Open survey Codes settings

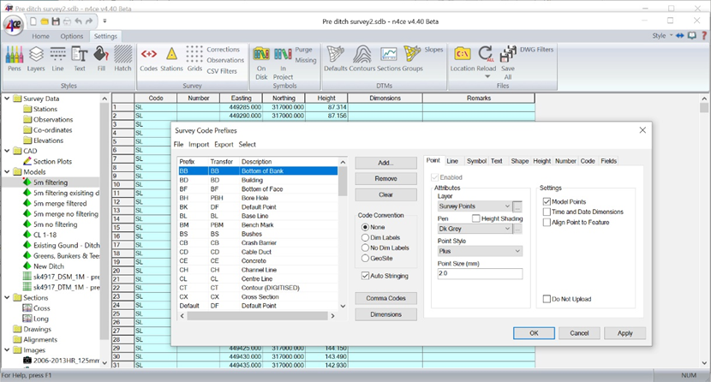pyautogui.click(x=149, y=59)
